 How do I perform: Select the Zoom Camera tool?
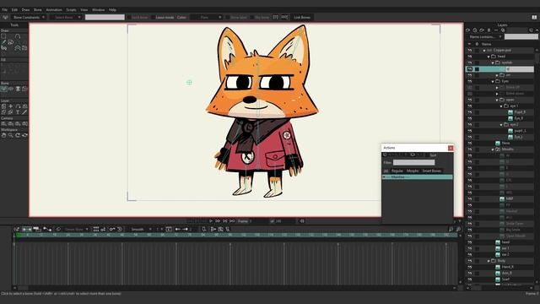(11, 124)
